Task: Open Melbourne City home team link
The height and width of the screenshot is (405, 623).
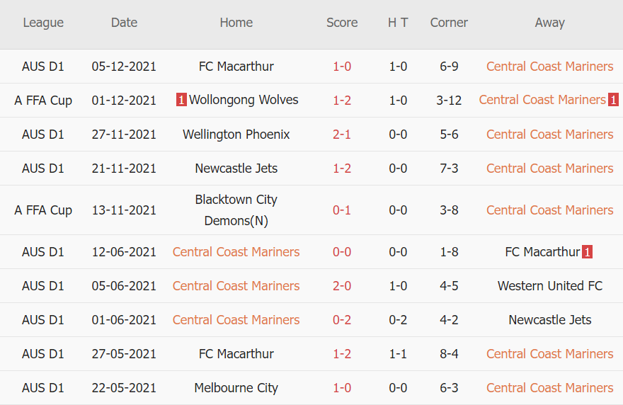Action: (x=236, y=388)
